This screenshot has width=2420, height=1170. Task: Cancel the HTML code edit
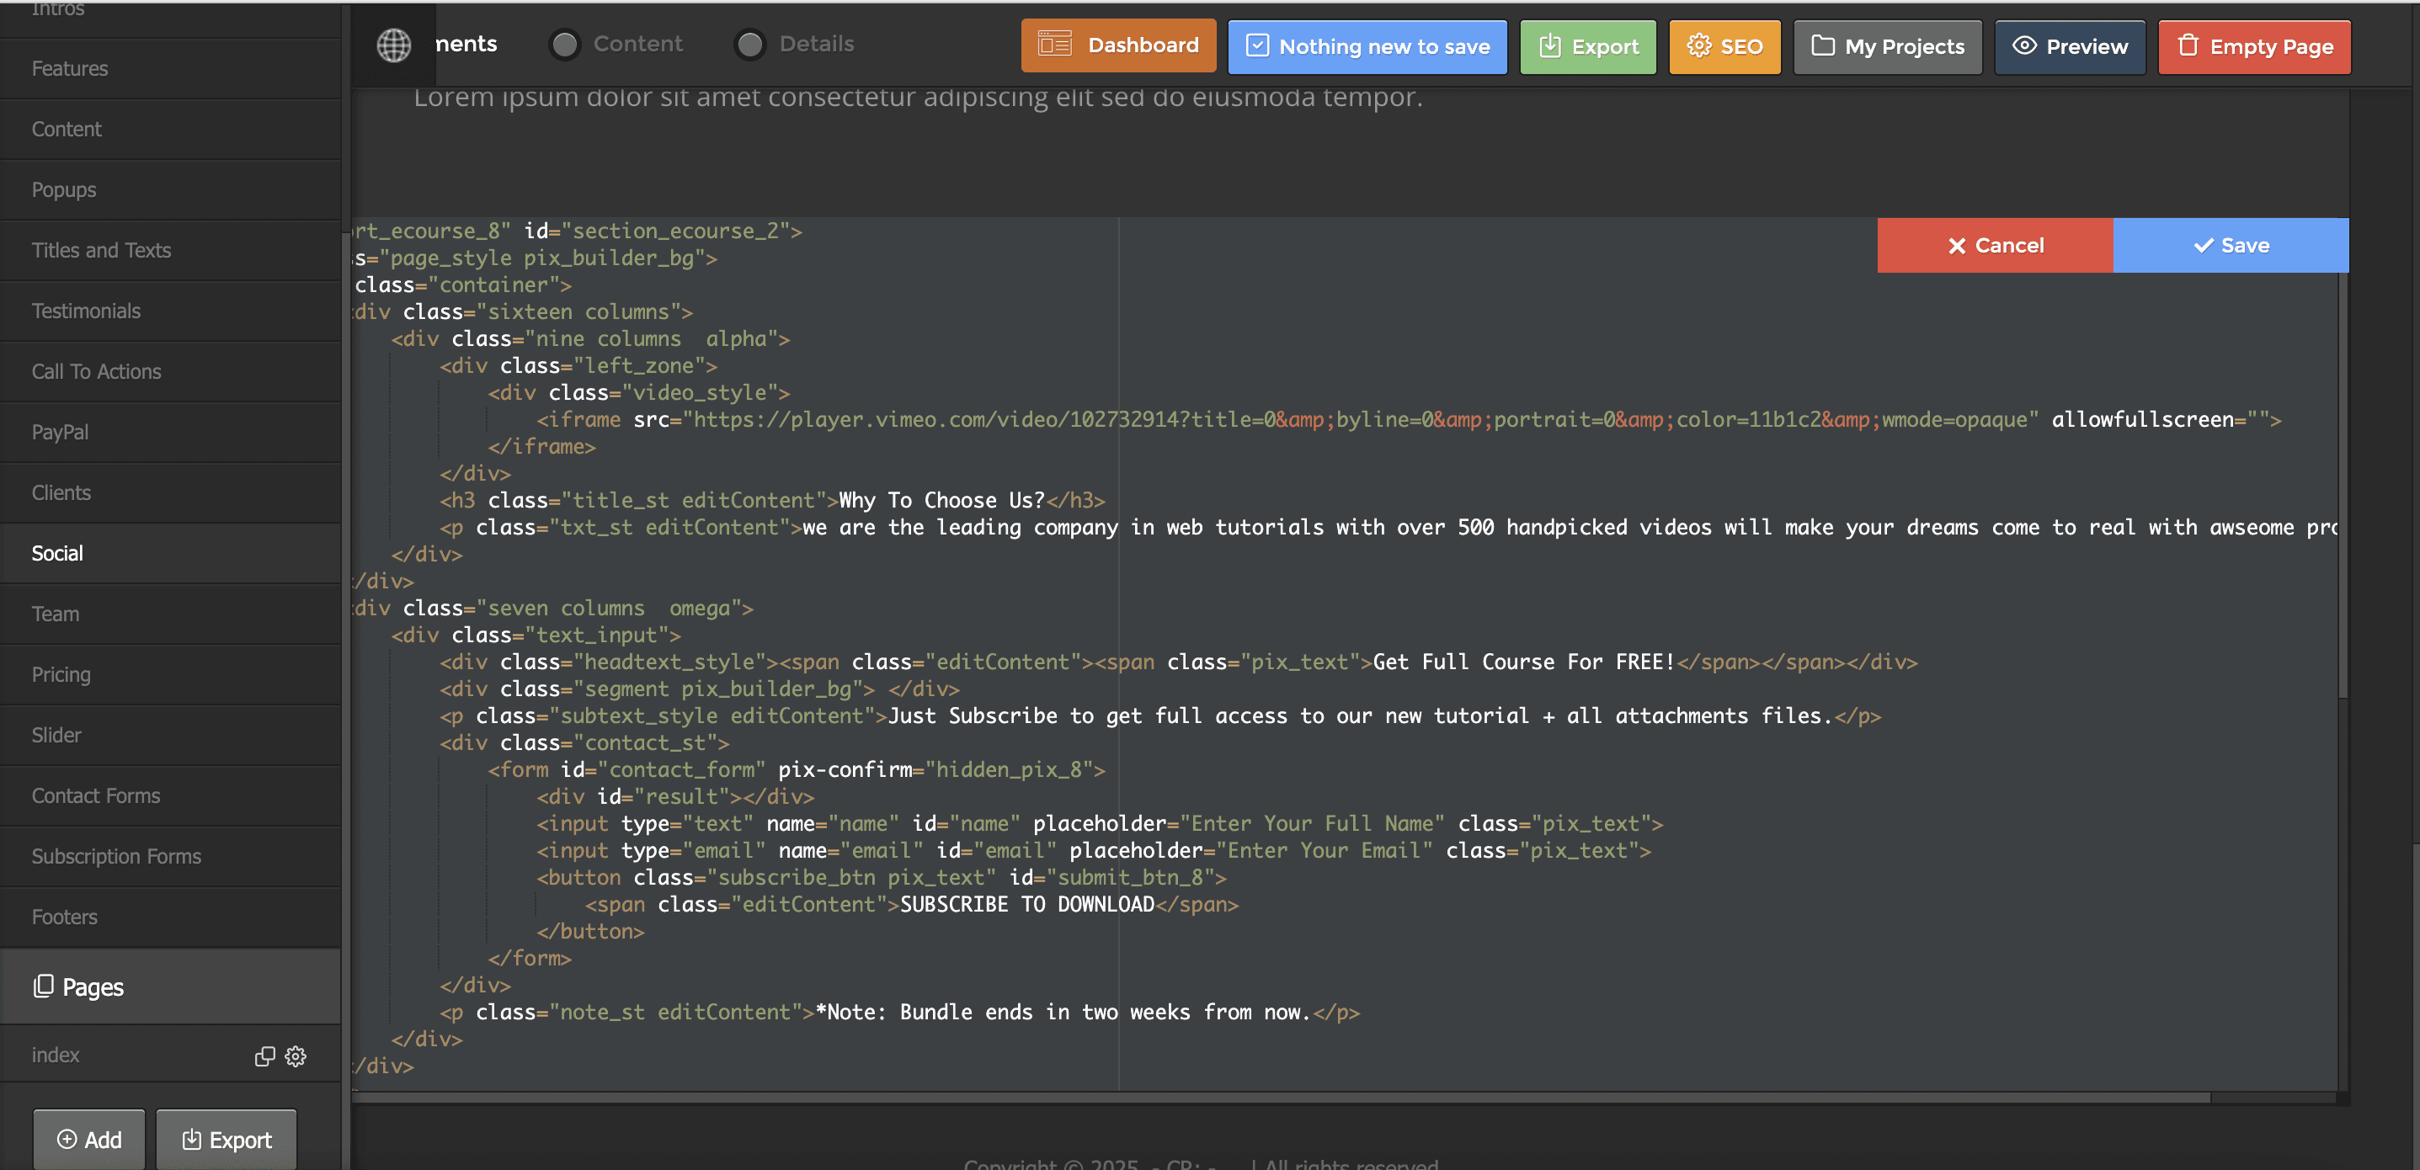[x=1996, y=246]
